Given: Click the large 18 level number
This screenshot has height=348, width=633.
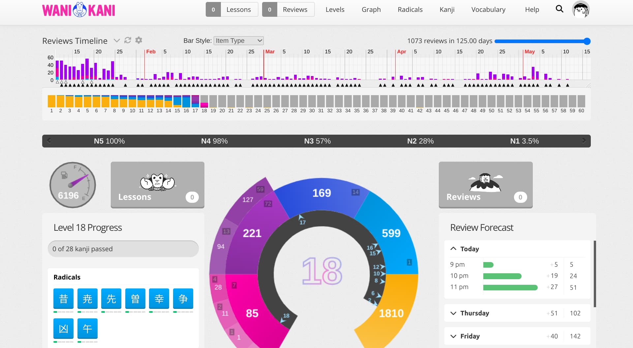Looking at the screenshot, I should (322, 271).
